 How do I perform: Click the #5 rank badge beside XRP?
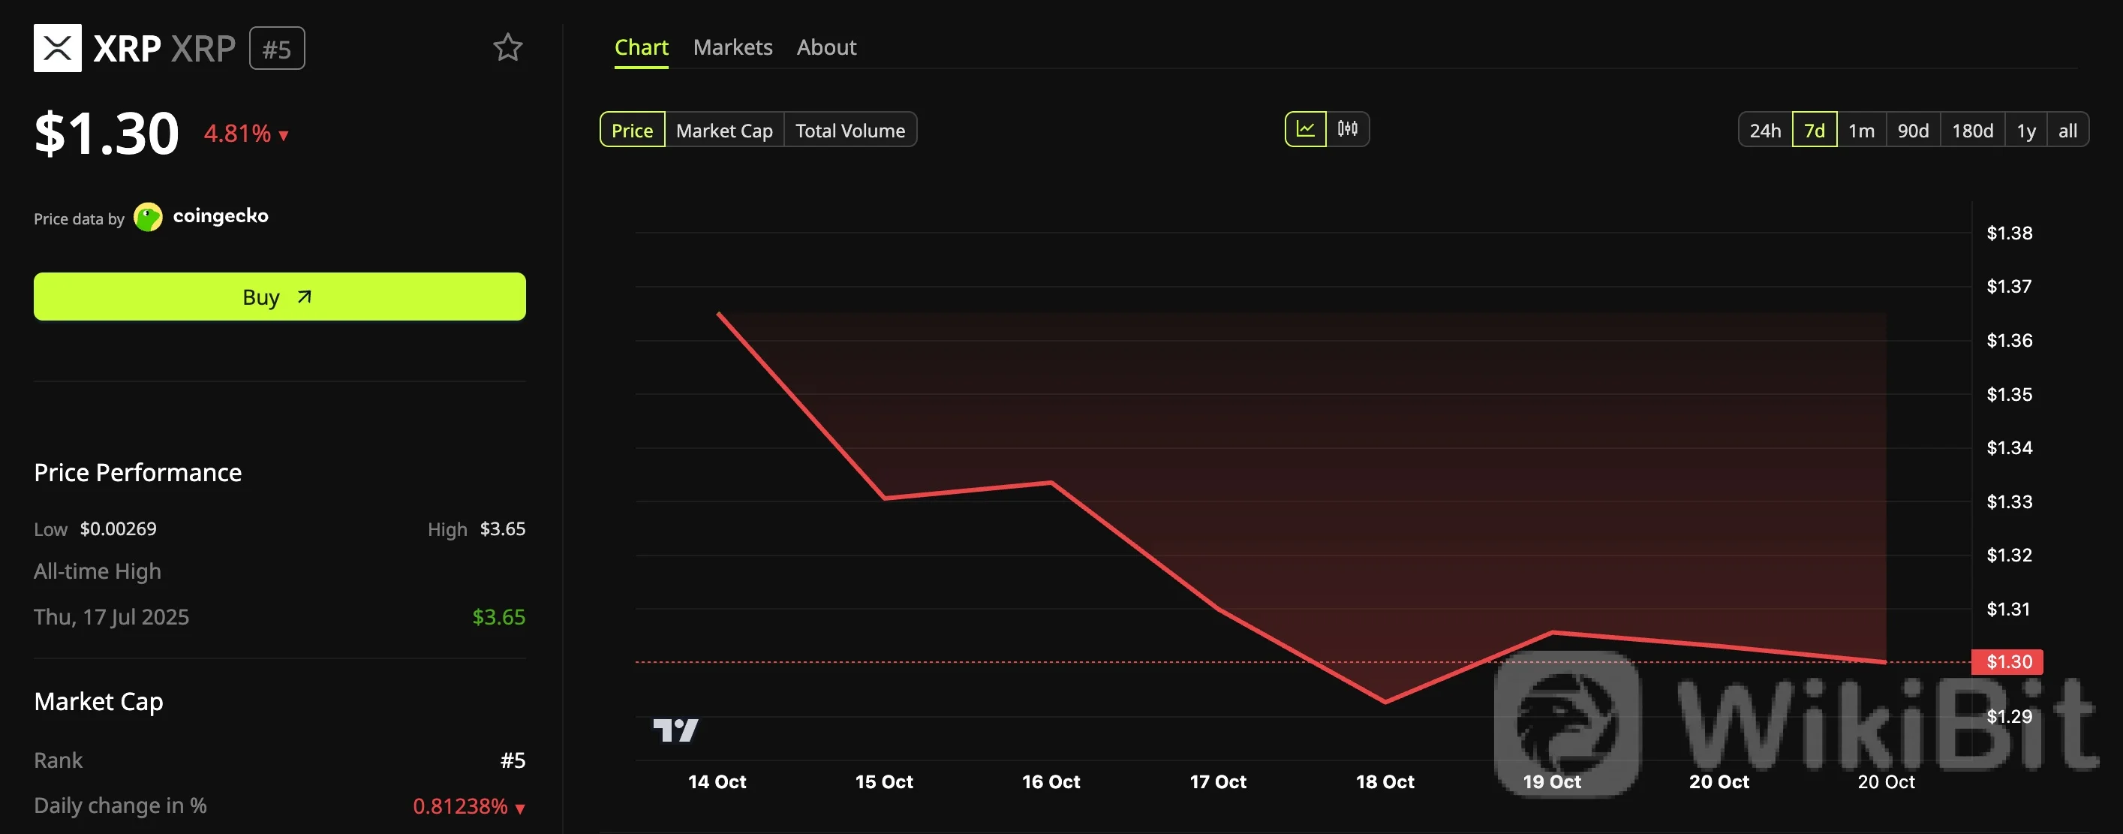tap(277, 49)
